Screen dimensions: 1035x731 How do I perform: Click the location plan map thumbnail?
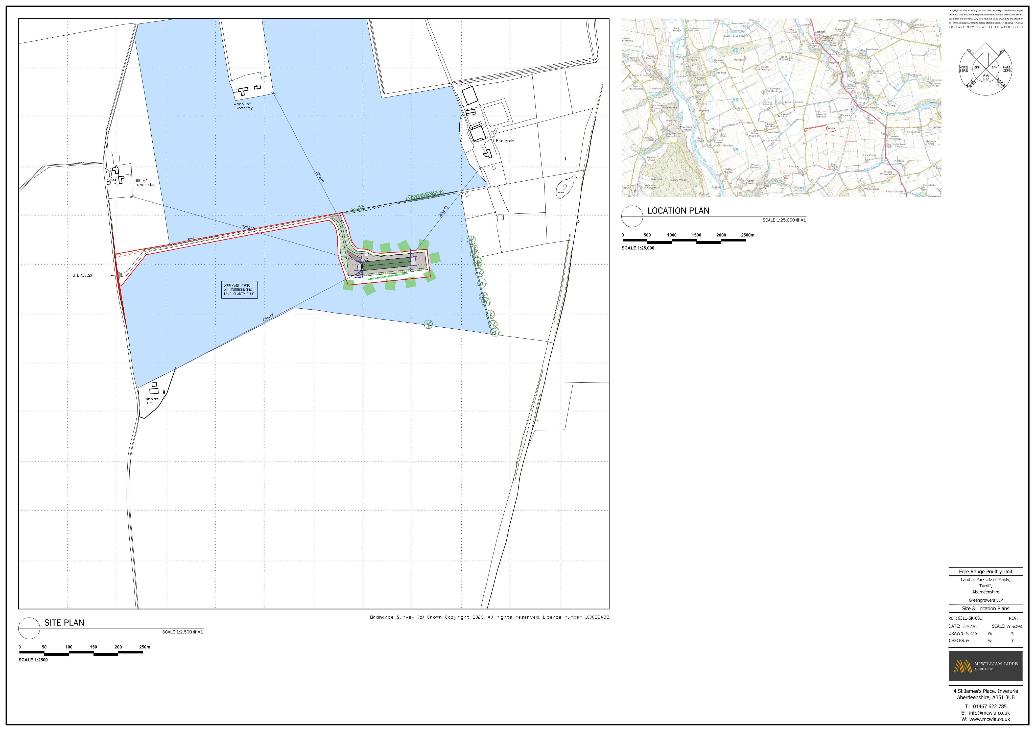[x=781, y=108]
